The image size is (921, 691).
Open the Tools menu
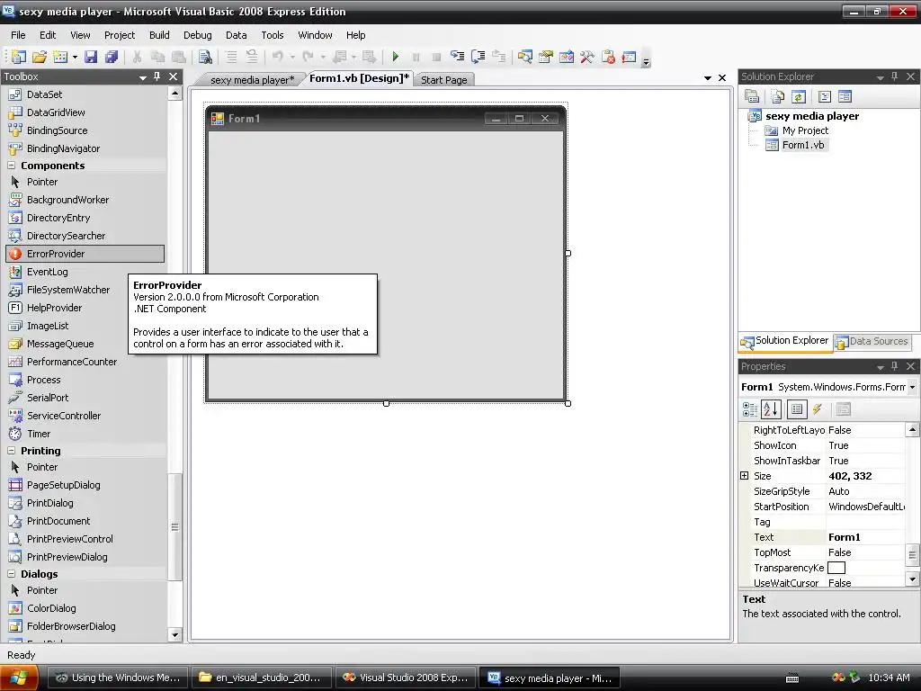click(x=272, y=35)
